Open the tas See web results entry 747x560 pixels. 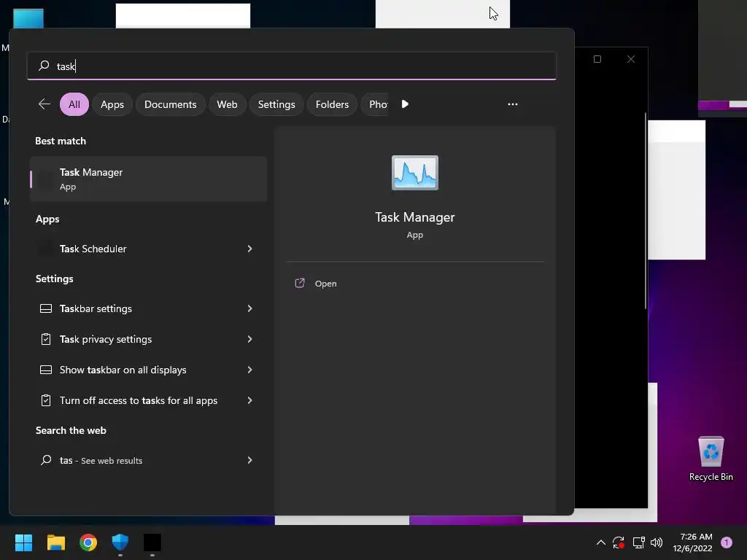point(148,460)
